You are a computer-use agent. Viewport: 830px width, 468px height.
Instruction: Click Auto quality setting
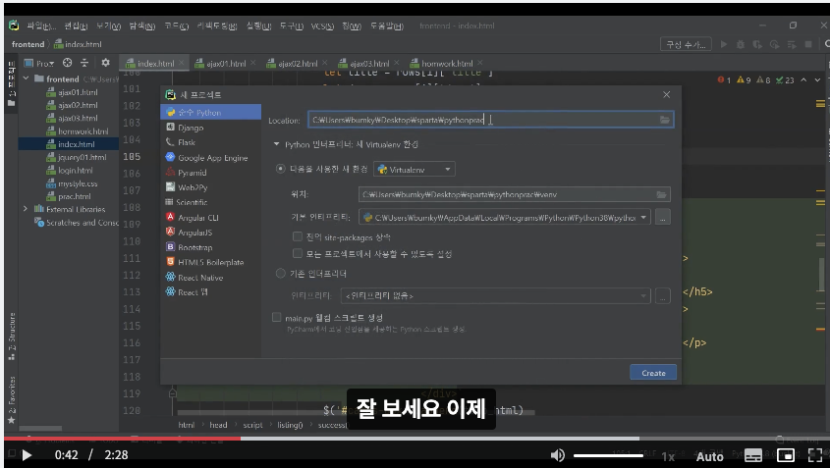pyautogui.click(x=710, y=456)
